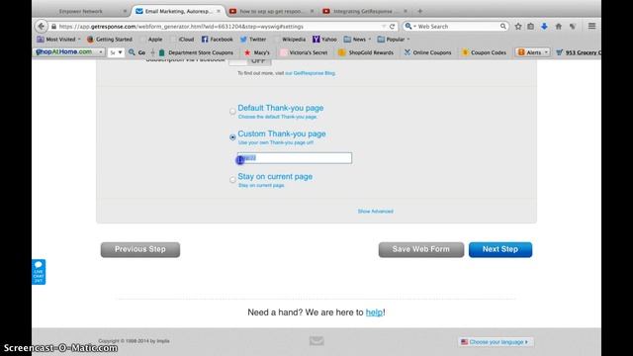633x356 pixels.
Task: Open Online Coupons toolbar item
Action: click(427, 52)
